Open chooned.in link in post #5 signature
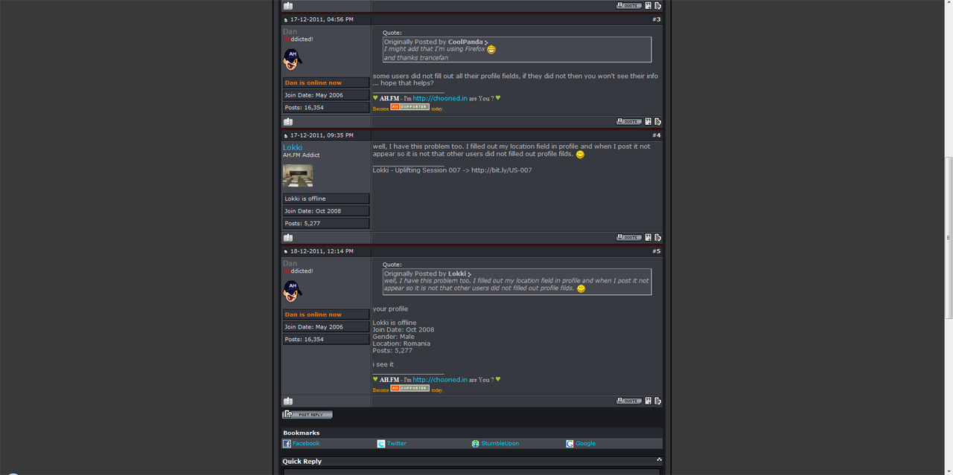 440,380
